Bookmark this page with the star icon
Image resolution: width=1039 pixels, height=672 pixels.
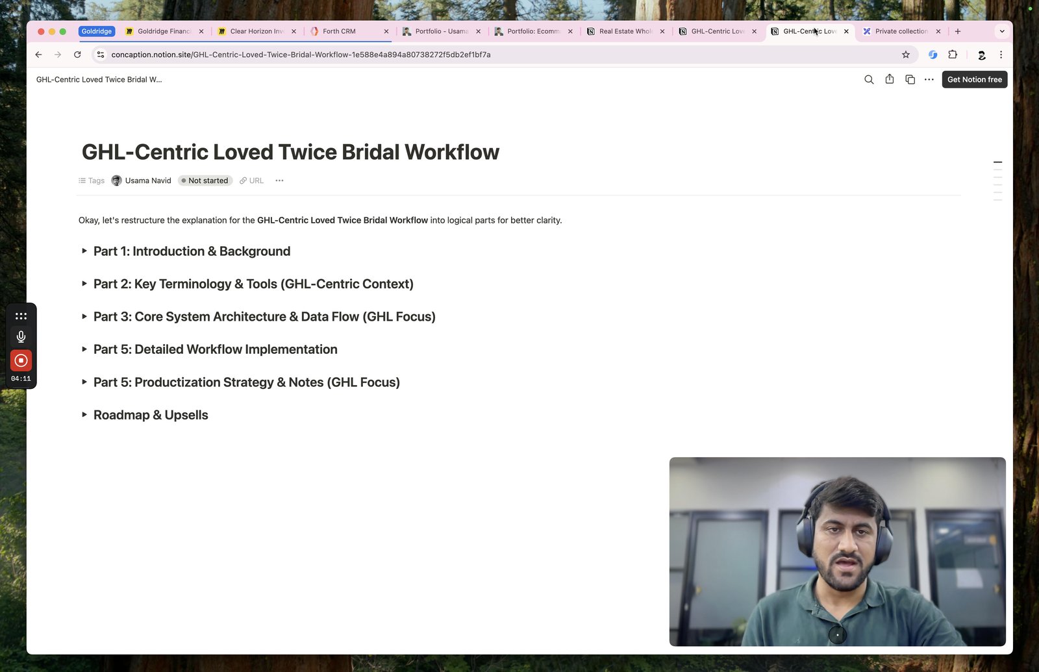tap(906, 55)
